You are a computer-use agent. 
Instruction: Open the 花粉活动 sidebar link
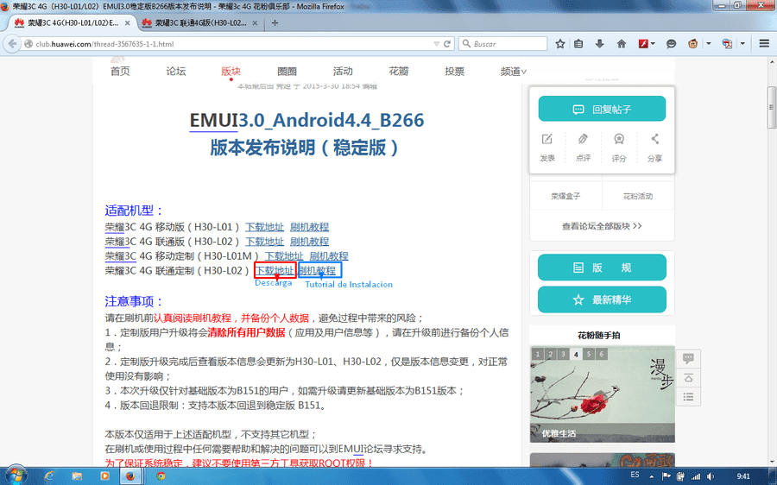pyautogui.click(x=638, y=196)
